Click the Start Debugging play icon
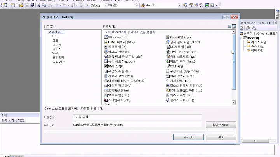This screenshot has height=157, width=280. point(87,5)
